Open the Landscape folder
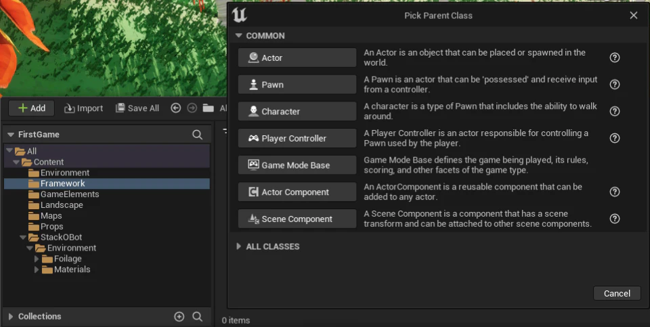 55,205
